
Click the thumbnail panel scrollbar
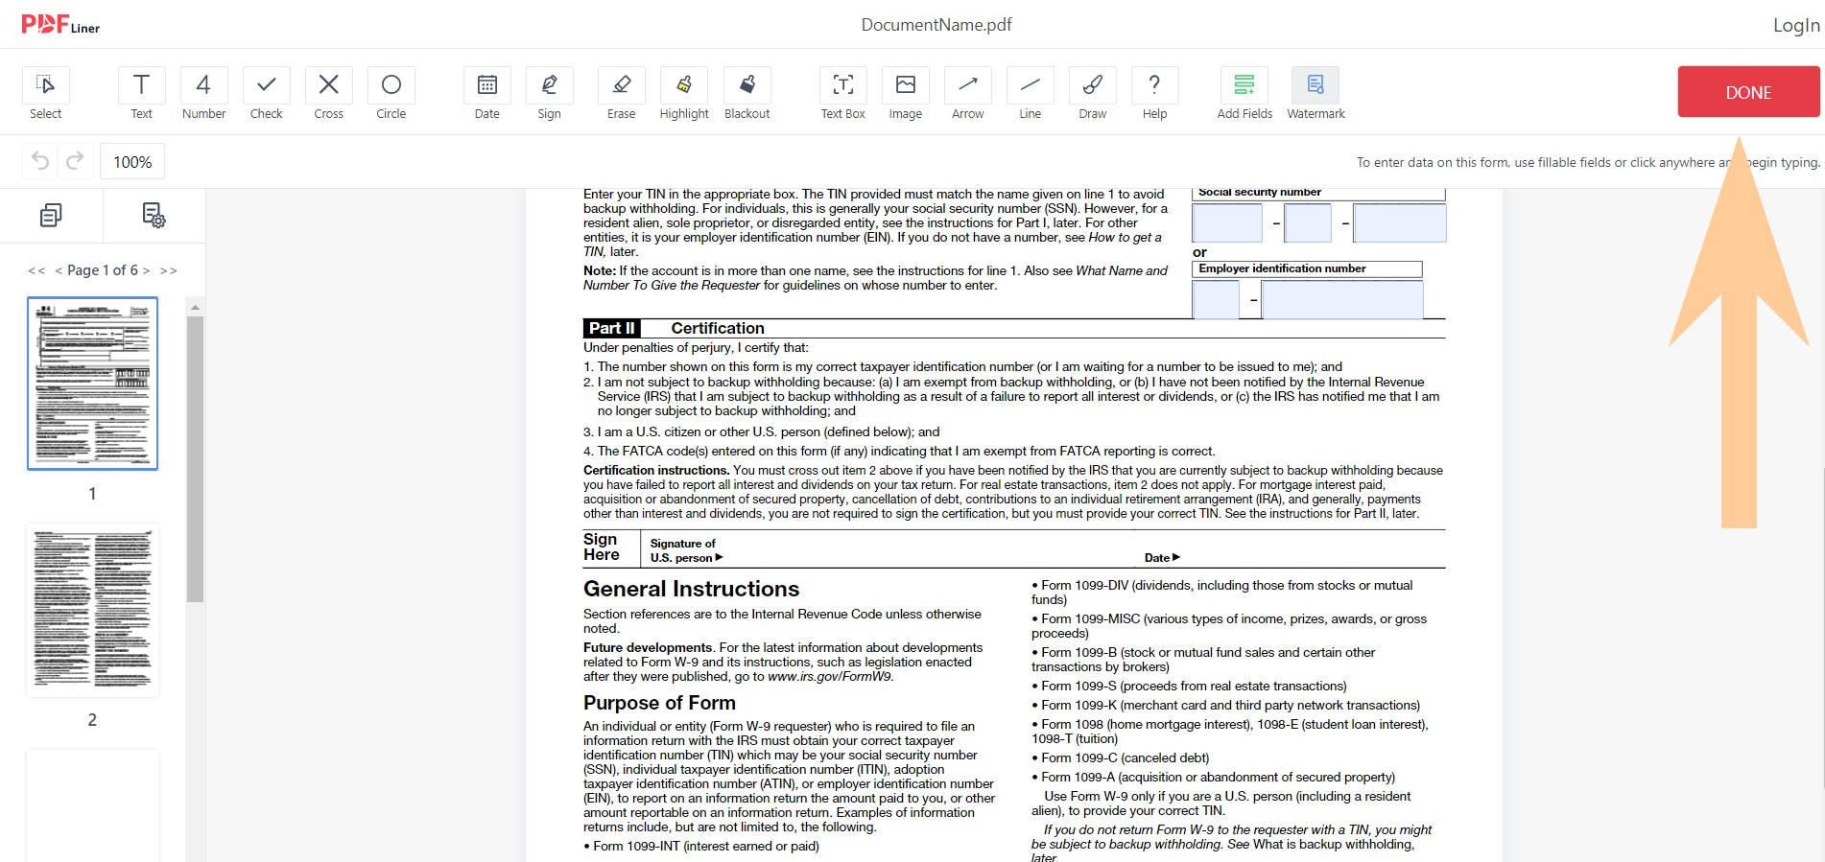pyautogui.click(x=195, y=458)
